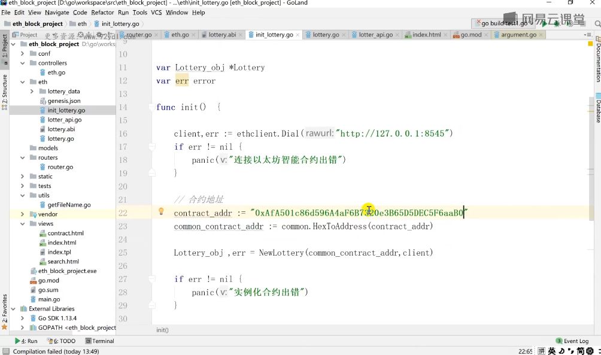Open the go build run configuration dropdown
The image size is (601, 355).
point(502,23)
